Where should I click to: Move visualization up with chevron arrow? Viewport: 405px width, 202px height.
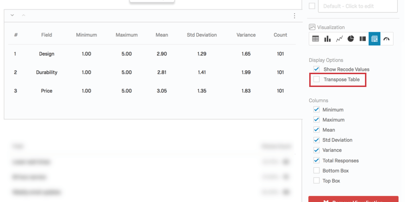(x=23, y=16)
